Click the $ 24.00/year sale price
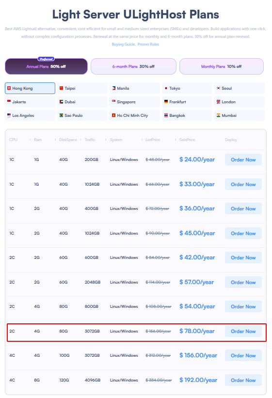The image size is (272, 398). pyautogui.click(x=197, y=159)
